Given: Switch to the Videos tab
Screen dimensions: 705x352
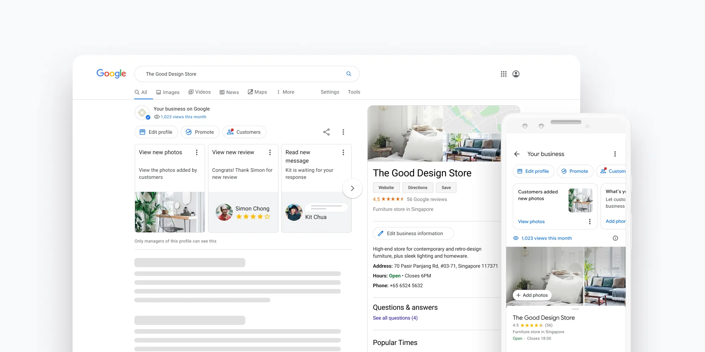Looking at the screenshot, I should pyautogui.click(x=200, y=92).
